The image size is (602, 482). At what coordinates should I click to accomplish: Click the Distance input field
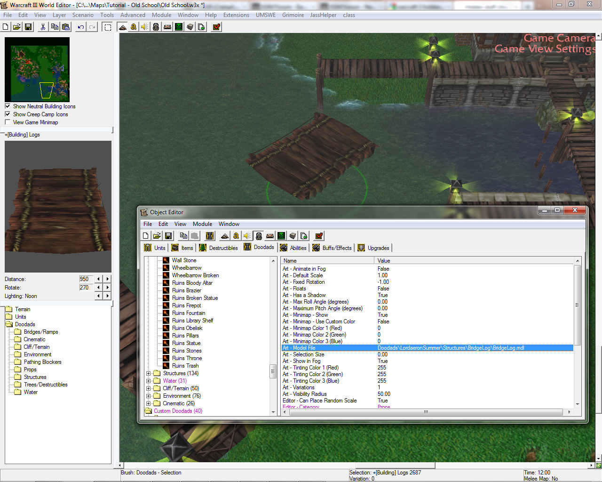[85, 279]
